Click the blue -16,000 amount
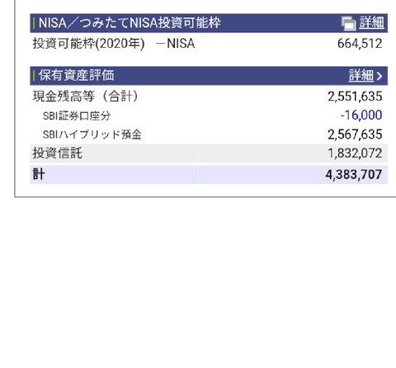 tap(361, 115)
